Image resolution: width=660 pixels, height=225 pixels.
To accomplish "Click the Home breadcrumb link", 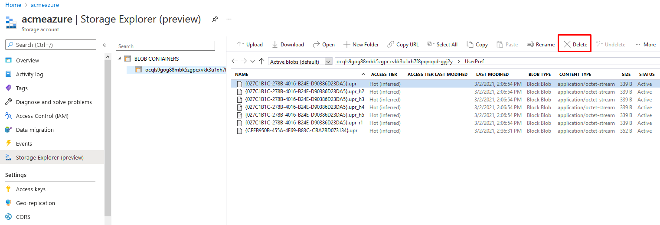I will 13,5.
